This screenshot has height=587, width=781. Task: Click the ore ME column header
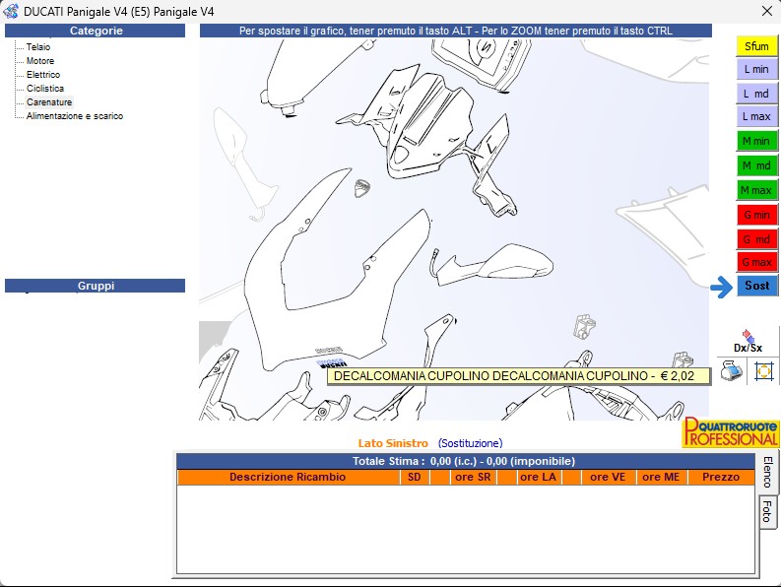pos(662,477)
